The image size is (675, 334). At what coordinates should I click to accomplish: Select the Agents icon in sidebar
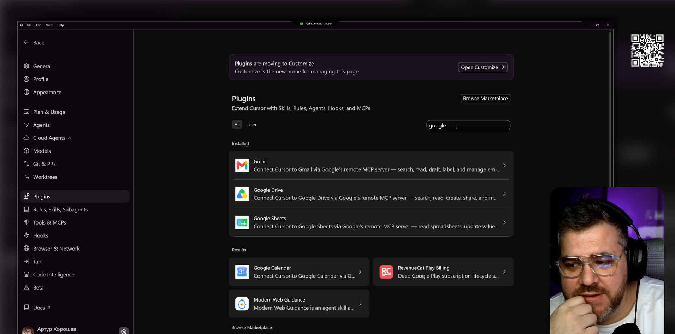coord(26,125)
